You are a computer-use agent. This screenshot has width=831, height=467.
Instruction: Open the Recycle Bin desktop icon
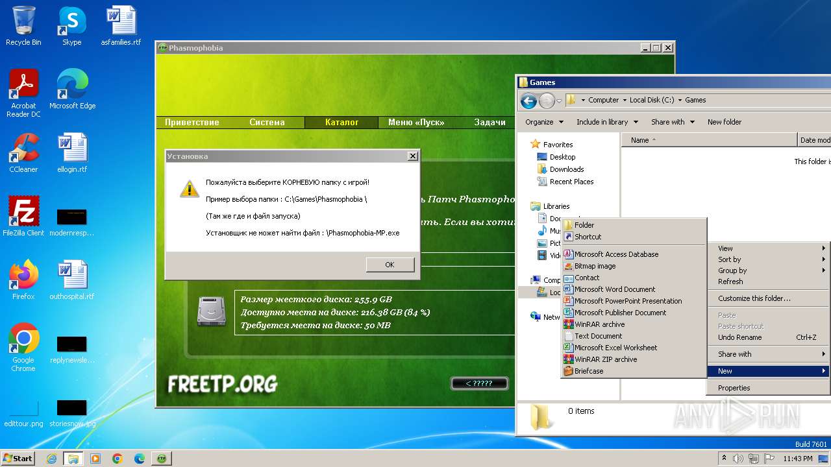tap(23, 26)
